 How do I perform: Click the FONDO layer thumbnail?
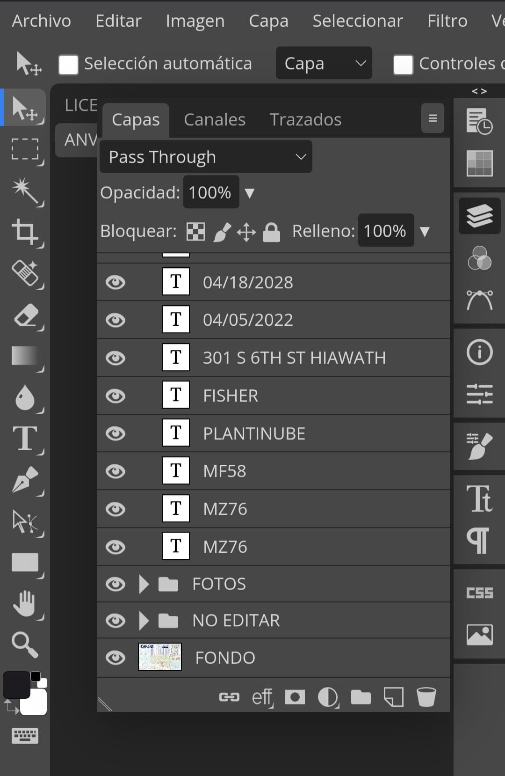tap(160, 657)
